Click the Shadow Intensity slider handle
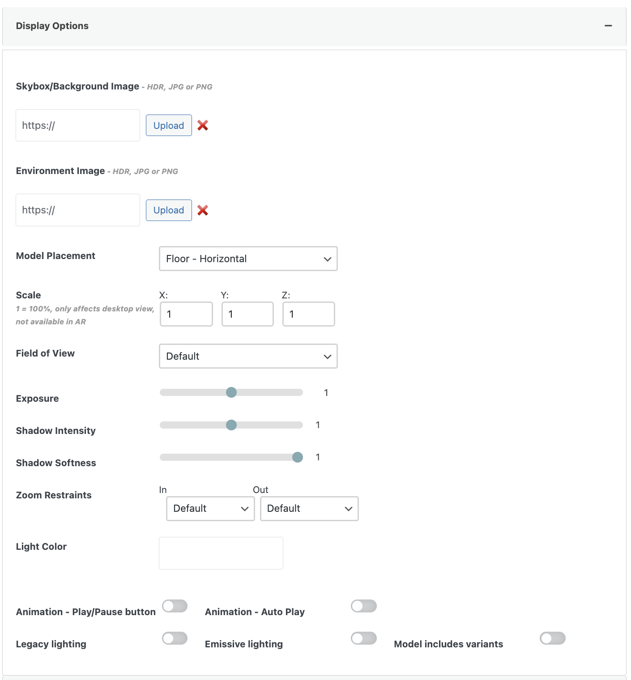Image resolution: width=631 pixels, height=680 pixels. [231, 425]
